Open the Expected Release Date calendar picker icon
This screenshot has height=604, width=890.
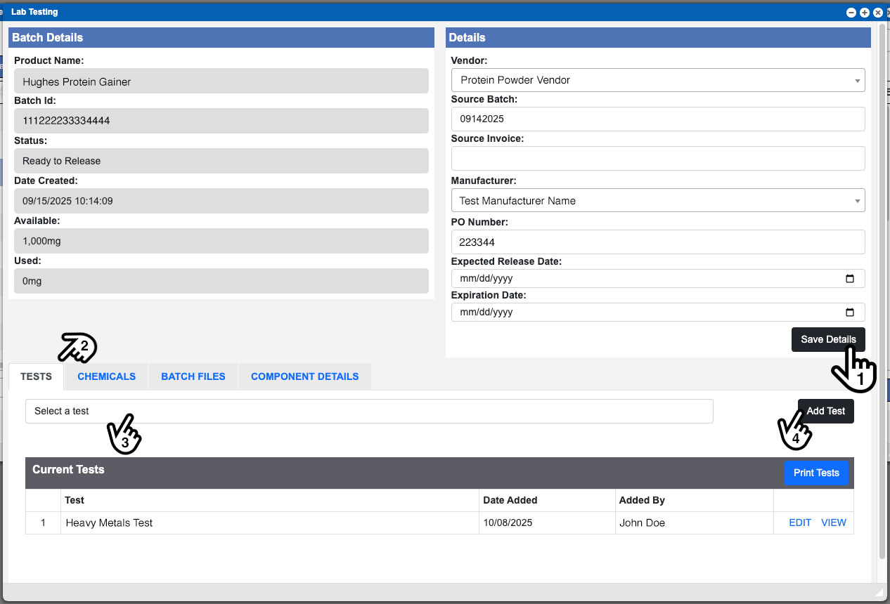click(849, 279)
